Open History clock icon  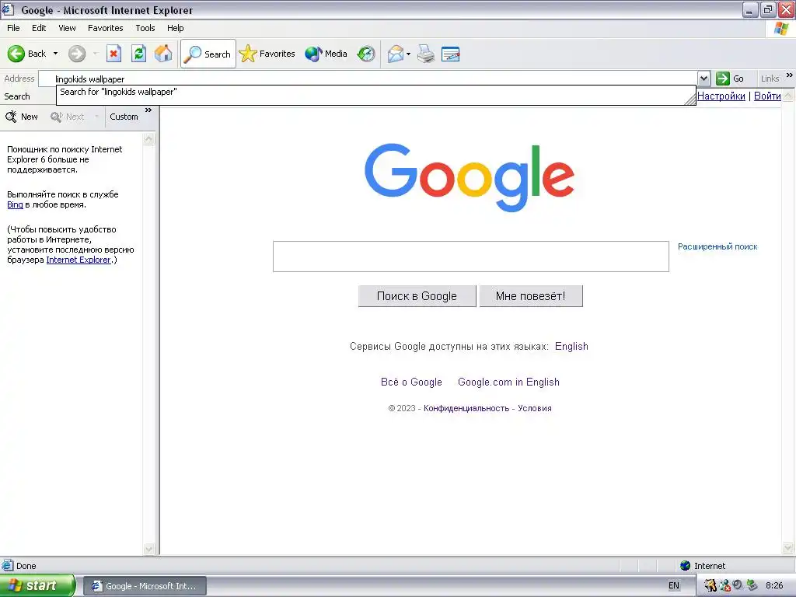366,54
